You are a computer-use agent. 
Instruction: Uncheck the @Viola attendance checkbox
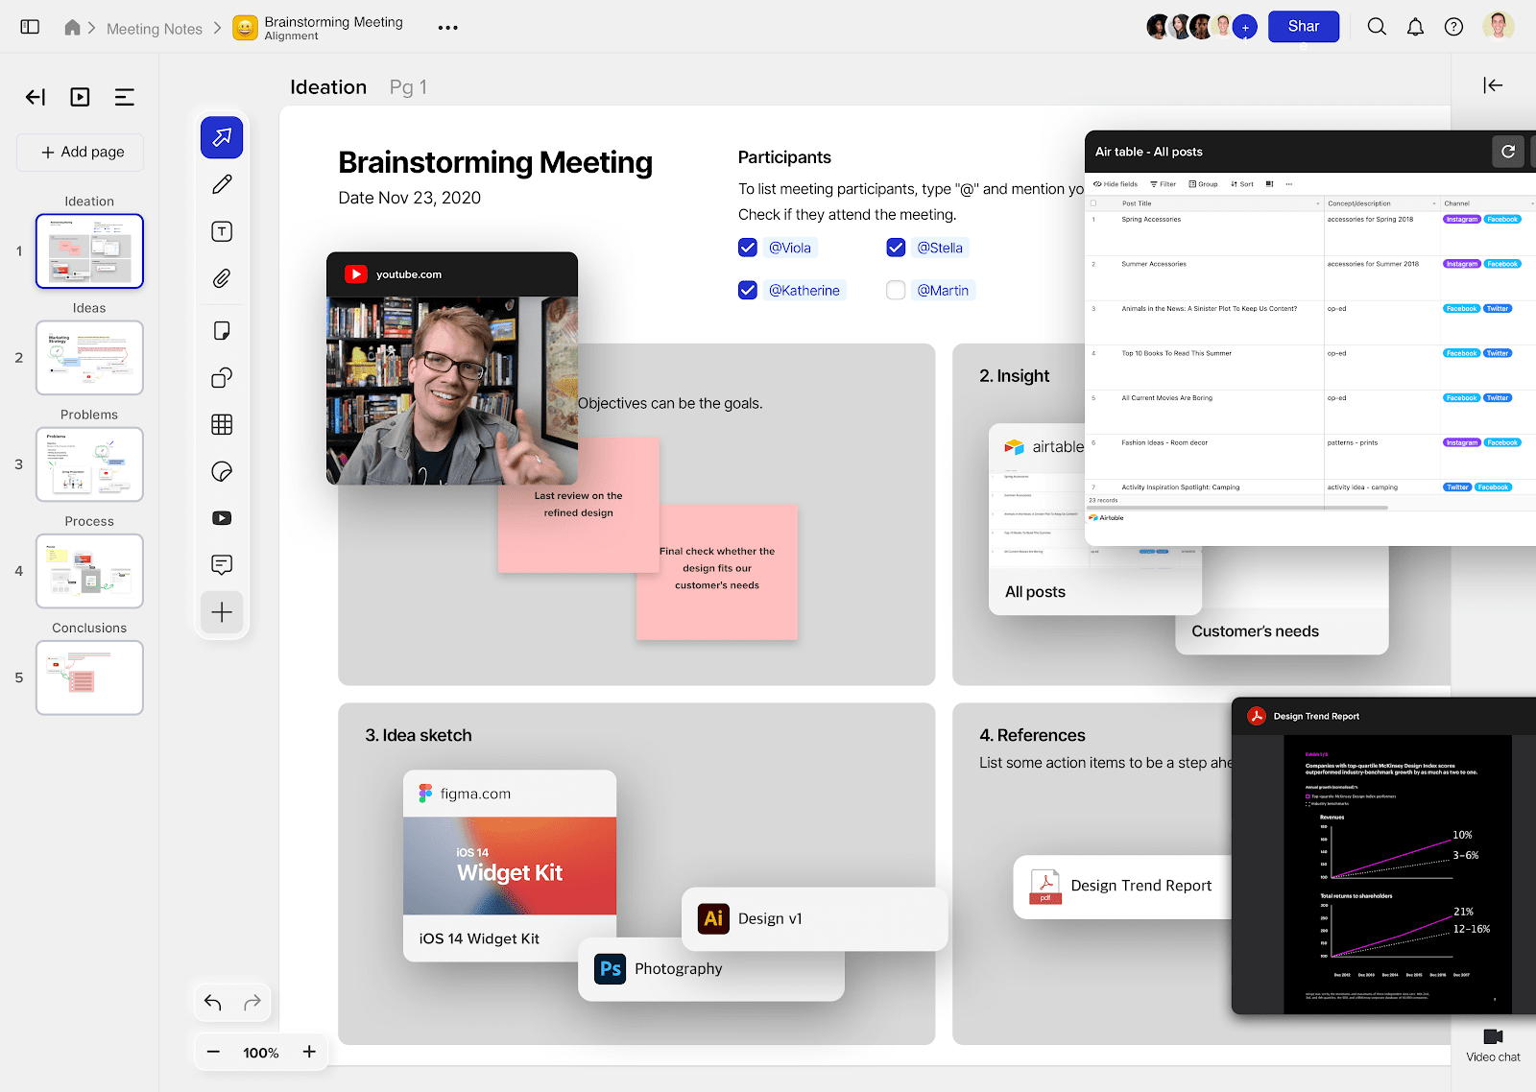point(748,248)
